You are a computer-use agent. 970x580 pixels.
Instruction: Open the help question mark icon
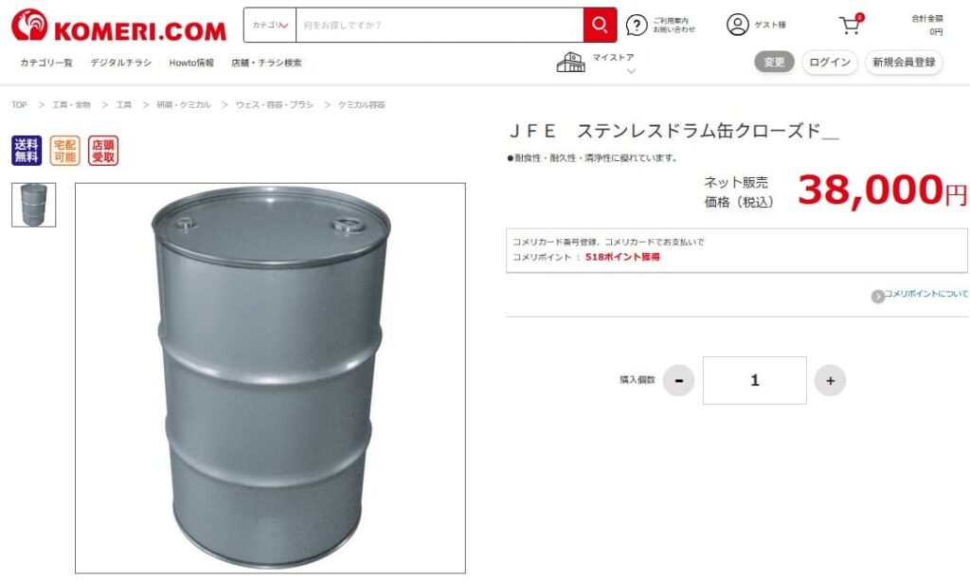click(637, 25)
